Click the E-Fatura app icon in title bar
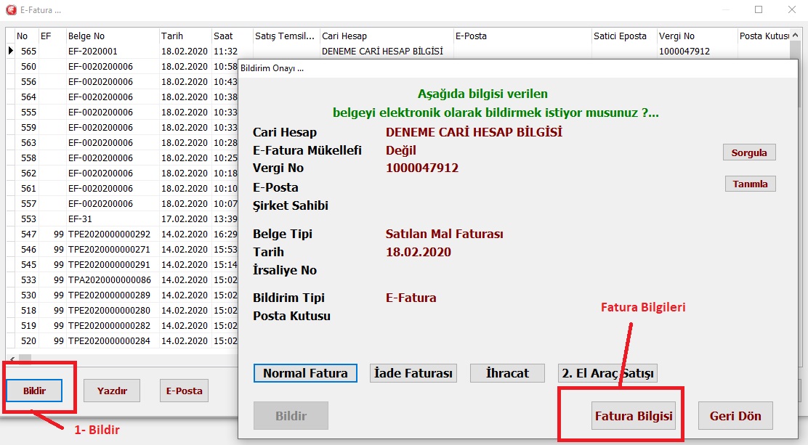The height and width of the screenshot is (445, 808). 11,10
